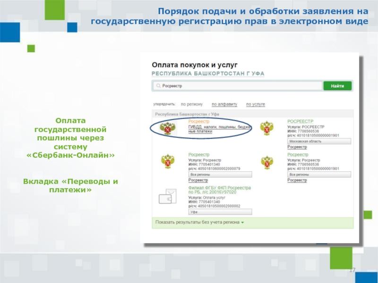
Task: Open the РЕСПУБЛИКА БАШКОРТОСТАН Г УФА region link
Action: 208,74
